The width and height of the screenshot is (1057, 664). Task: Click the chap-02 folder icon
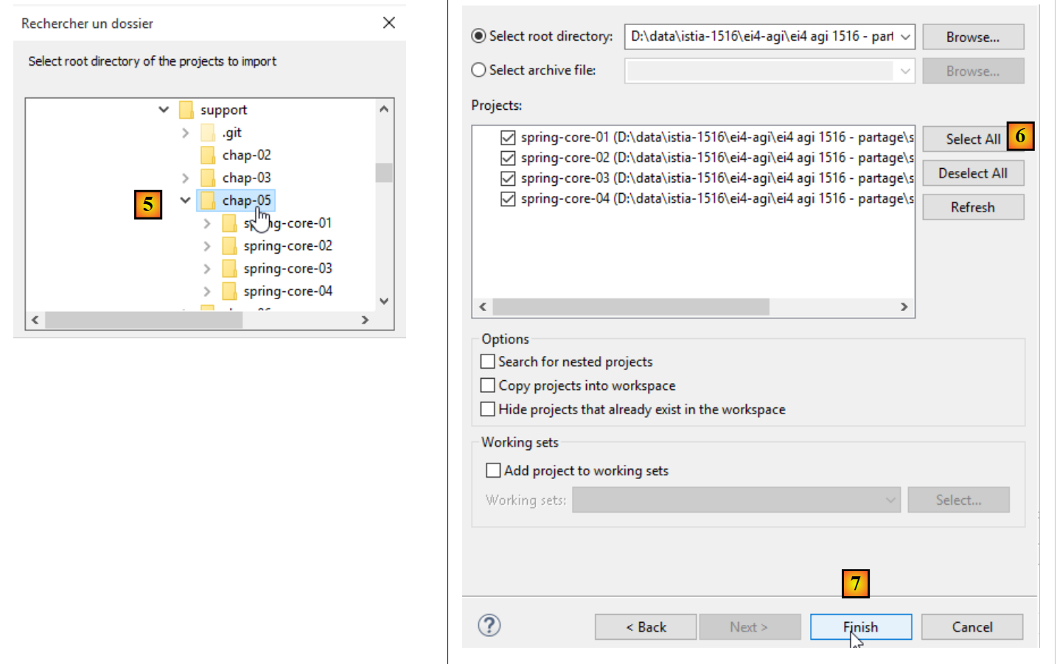[x=208, y=155]
